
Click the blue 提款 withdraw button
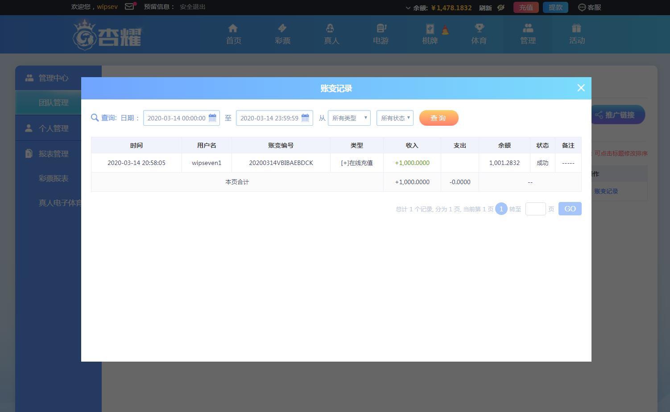(555, 8)
